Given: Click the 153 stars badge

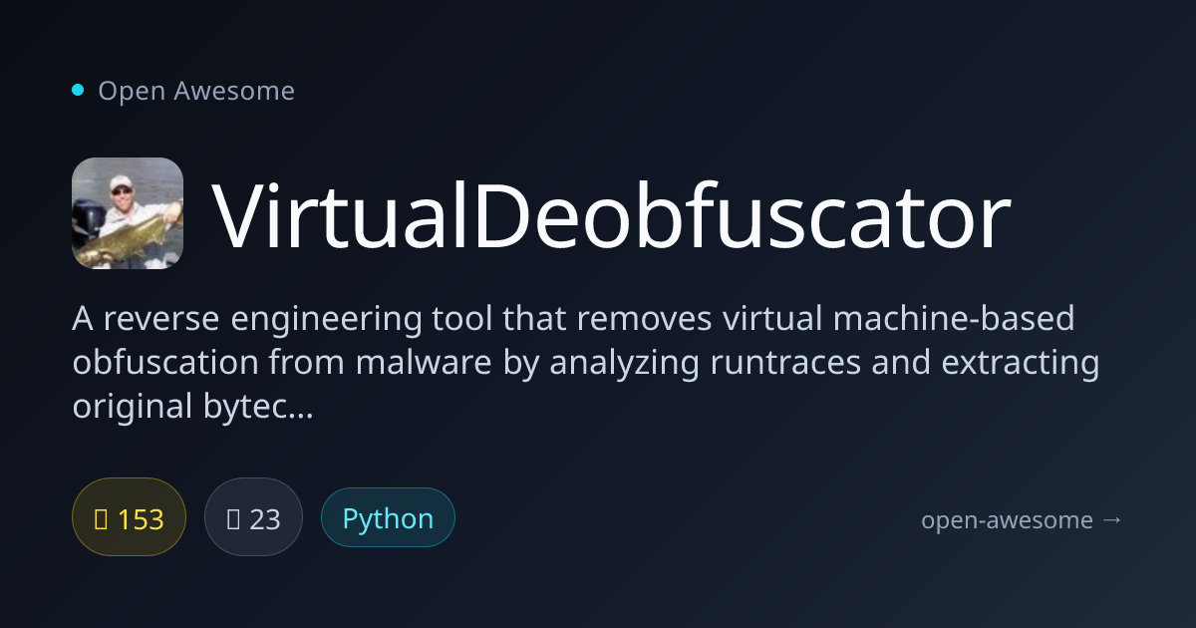Looking at the screenshot, I should (x=130, y=517).
